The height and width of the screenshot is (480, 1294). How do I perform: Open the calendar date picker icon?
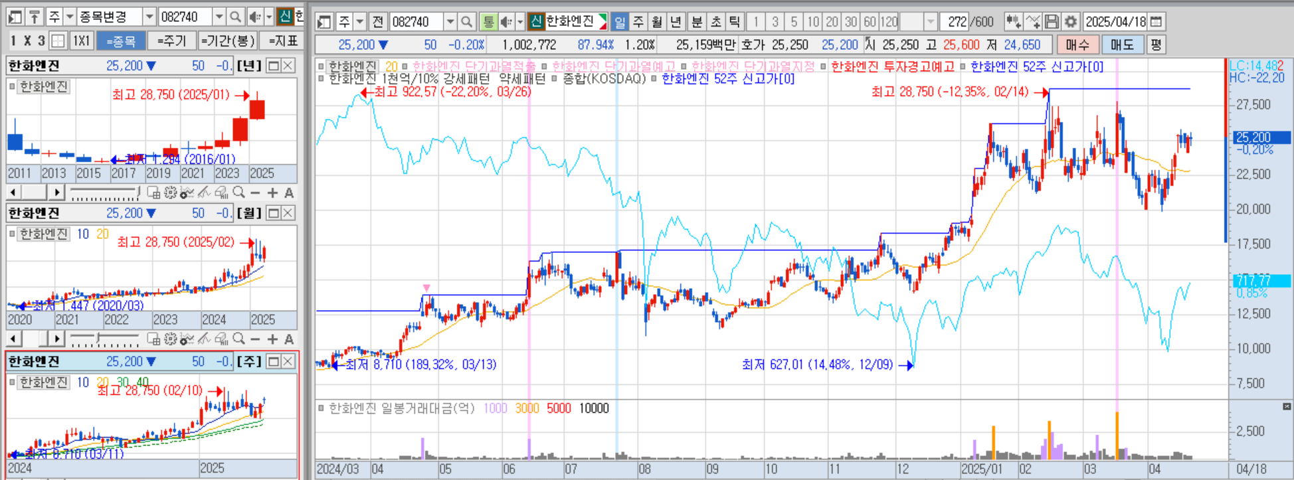pyautogui.click(x=1156, y=22)
